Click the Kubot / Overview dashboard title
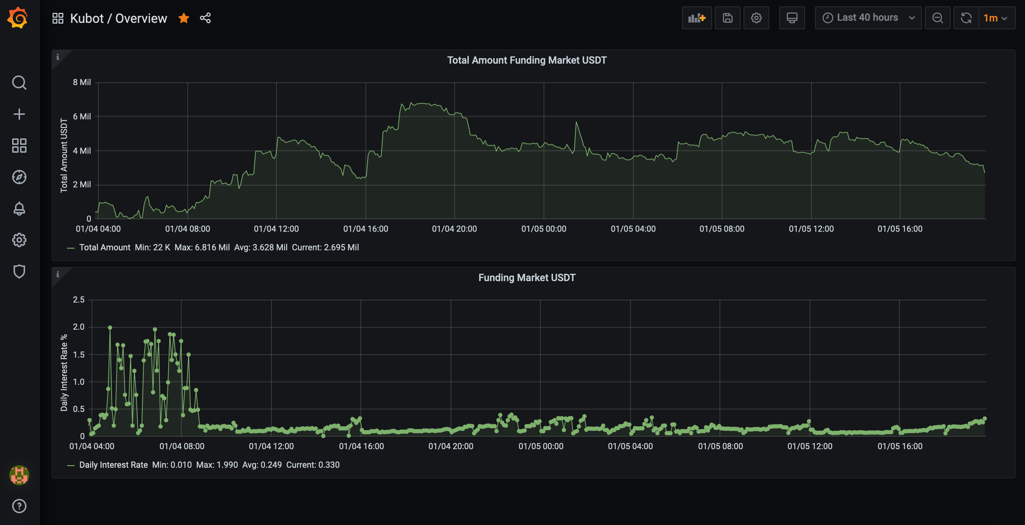The image size is (1025, 525). click(118, 18)
